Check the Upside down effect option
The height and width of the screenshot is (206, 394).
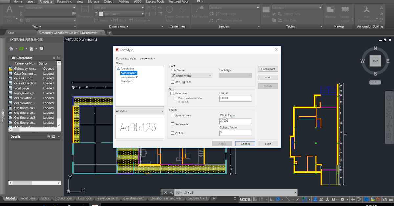[172, 115]
